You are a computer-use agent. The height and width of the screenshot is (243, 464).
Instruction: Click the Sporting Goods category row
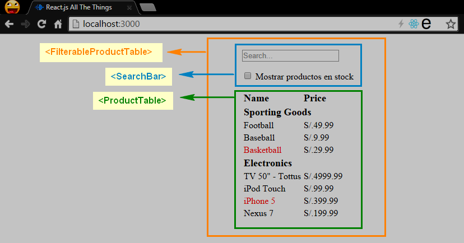point(277,113)
